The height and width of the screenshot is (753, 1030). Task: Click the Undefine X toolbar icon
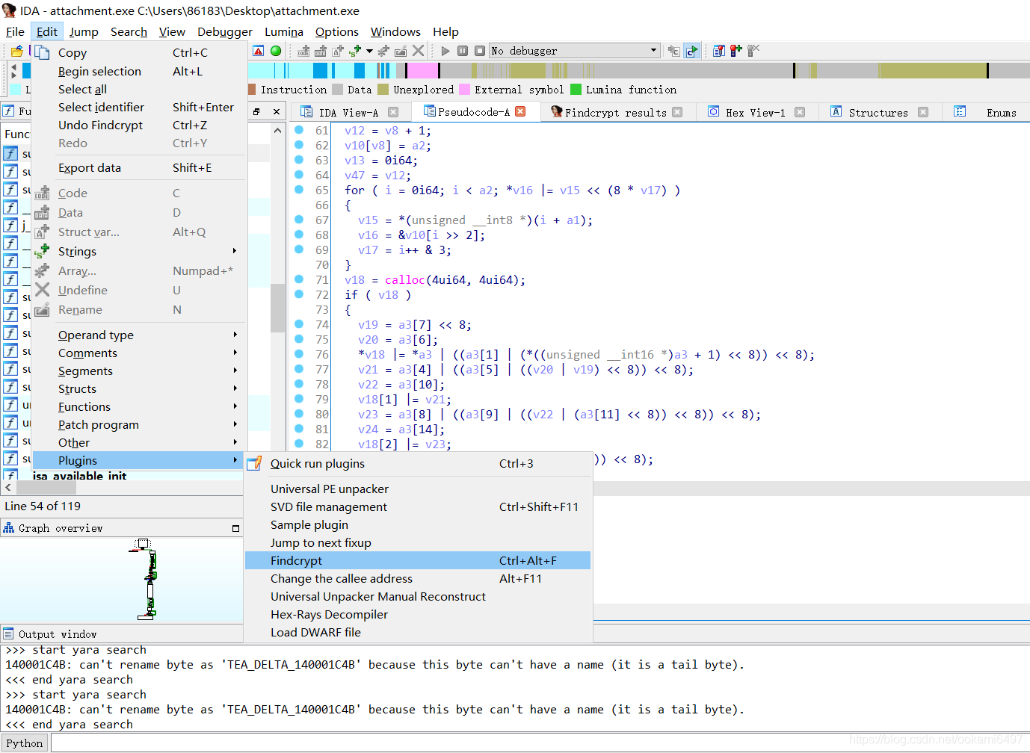[418, 51]
